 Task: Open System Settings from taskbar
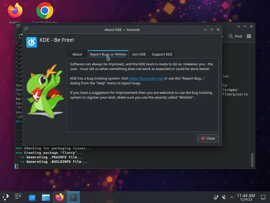(x=18, y=197)
